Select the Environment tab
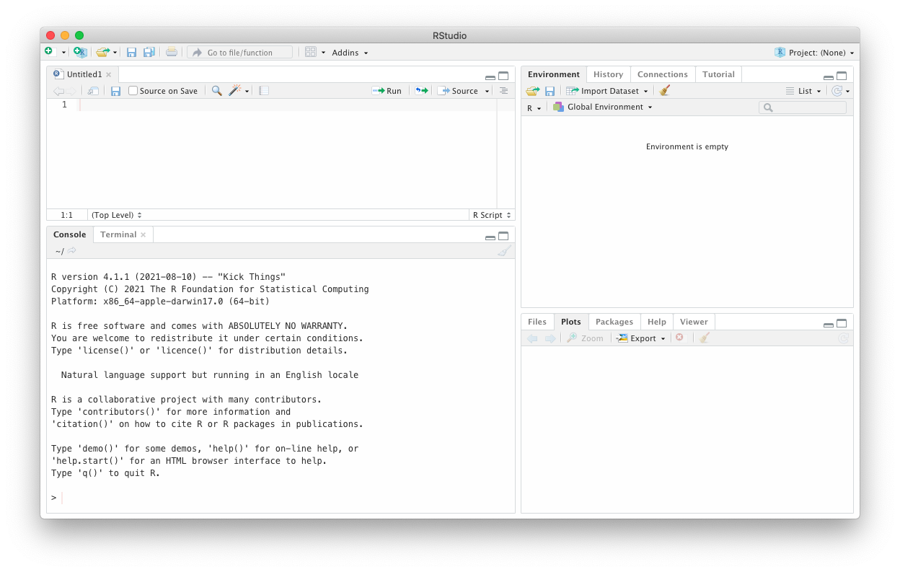 pos(554,74)
